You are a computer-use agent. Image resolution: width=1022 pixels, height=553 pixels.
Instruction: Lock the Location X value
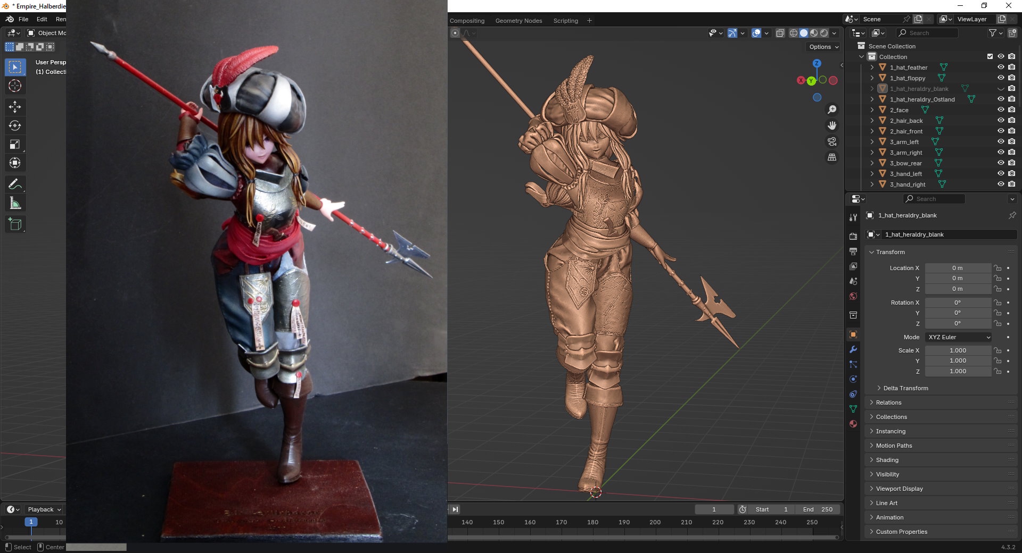pos(998,268)
